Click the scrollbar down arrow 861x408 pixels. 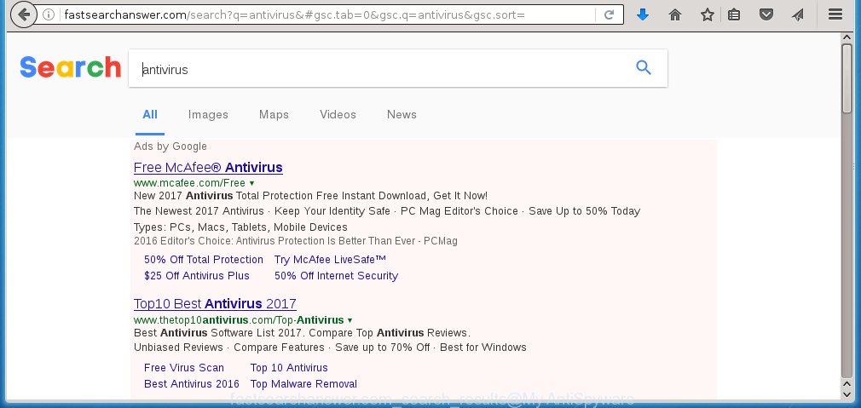tap(847, 394)
